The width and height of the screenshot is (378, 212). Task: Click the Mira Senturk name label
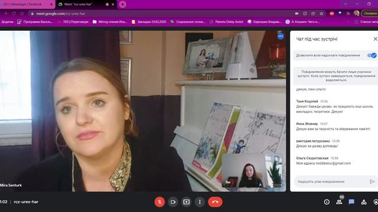(11, 185)
